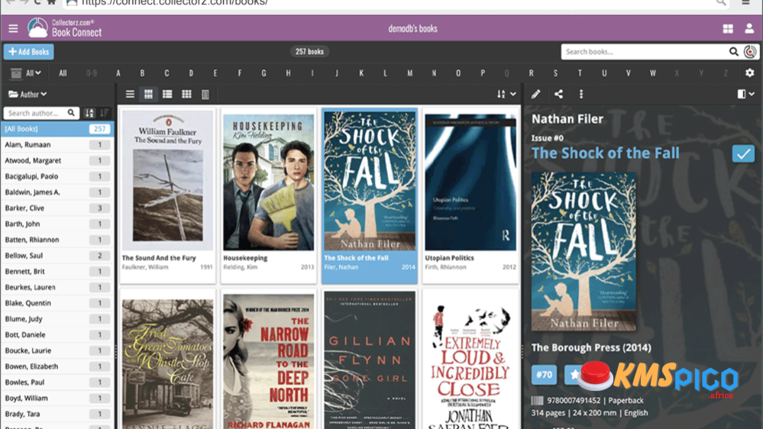
Task: Filter books by letter W
Action: [x=653, y=73]
